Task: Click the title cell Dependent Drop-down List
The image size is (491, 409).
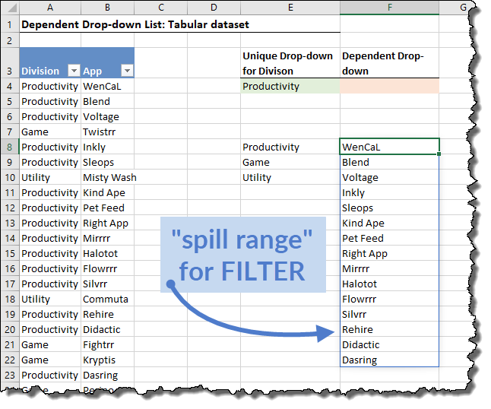Action: coord(135,24)
